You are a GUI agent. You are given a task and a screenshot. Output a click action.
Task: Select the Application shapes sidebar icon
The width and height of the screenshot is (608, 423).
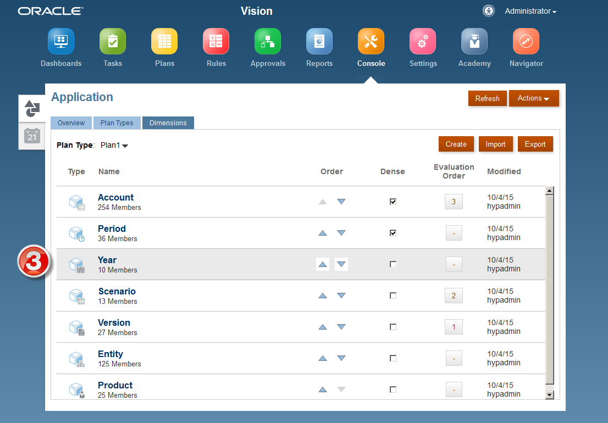pyautogui.click(x=32, y=108)
